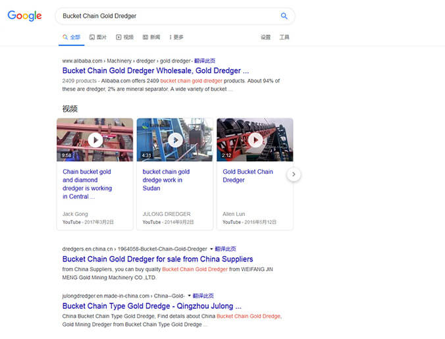Click 翻译此页 next to dredgers.en.china.cn result

click(225, 249)
